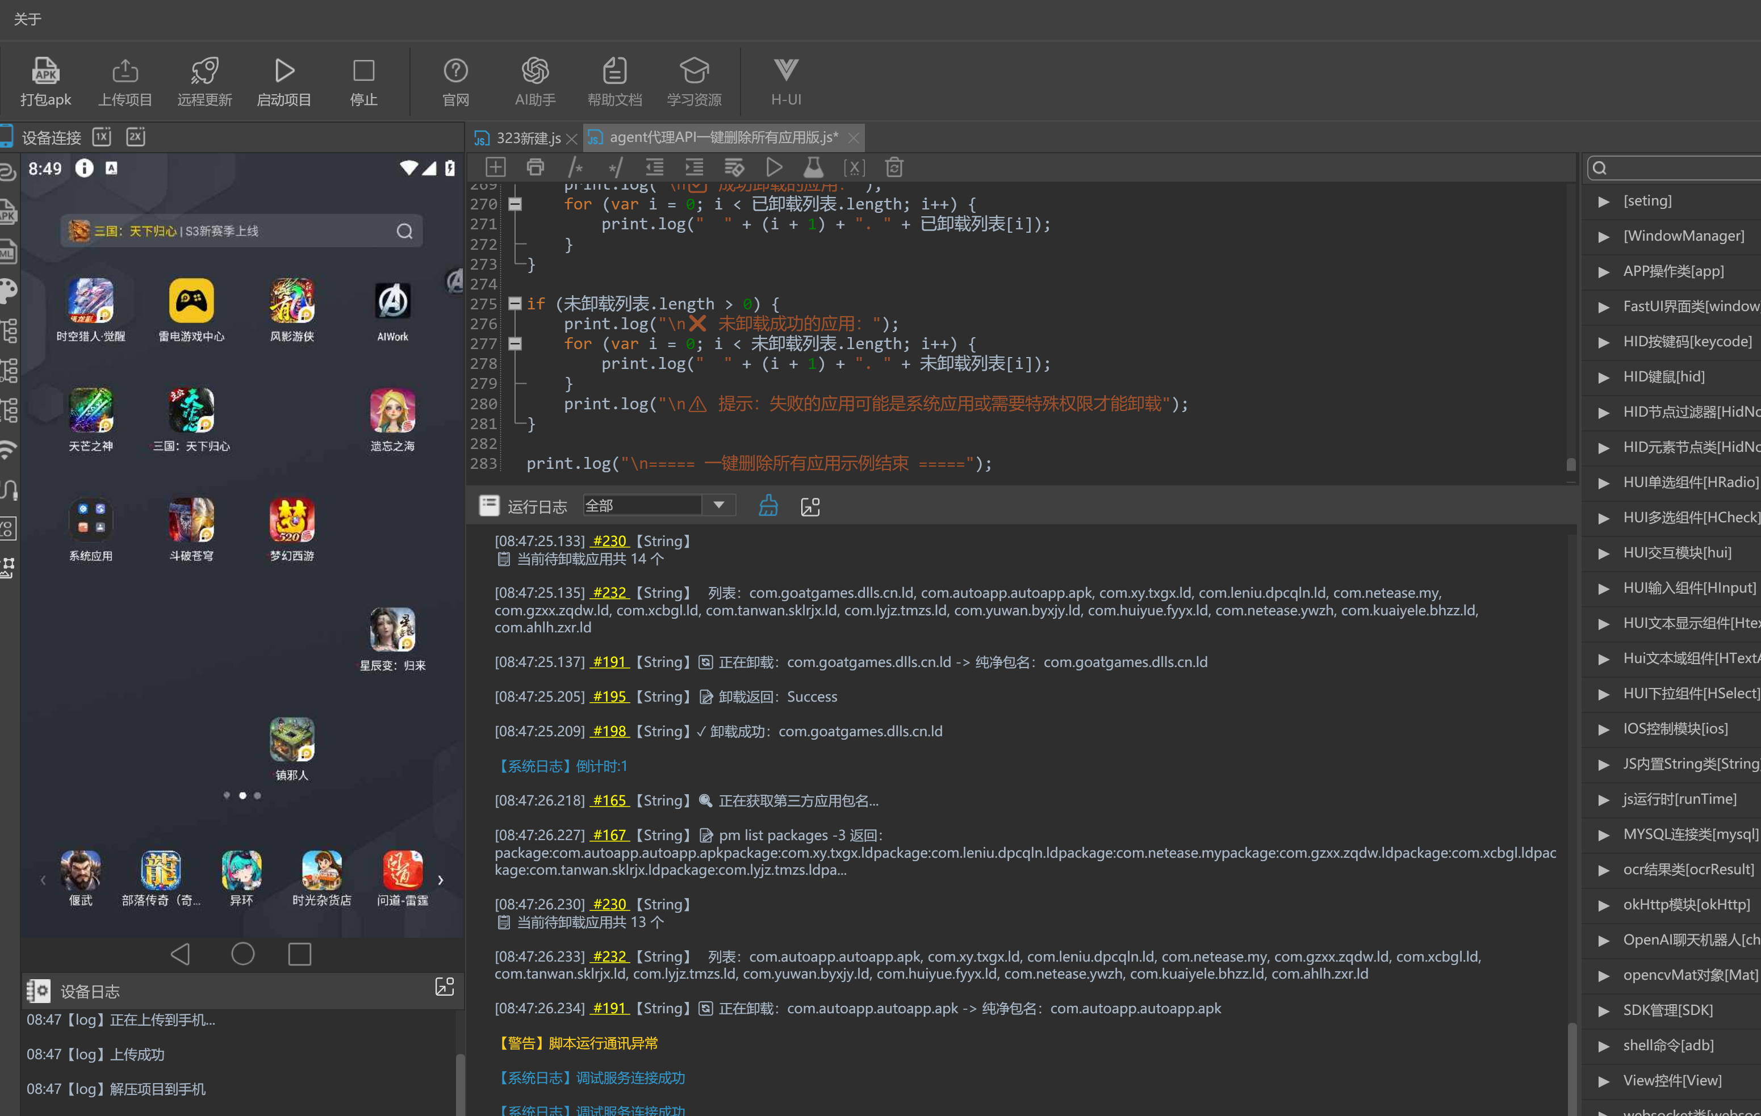This screenshot has width=1761, height=1116.
Task: Stop the script with 停止 icon
Action: [363, 82]
